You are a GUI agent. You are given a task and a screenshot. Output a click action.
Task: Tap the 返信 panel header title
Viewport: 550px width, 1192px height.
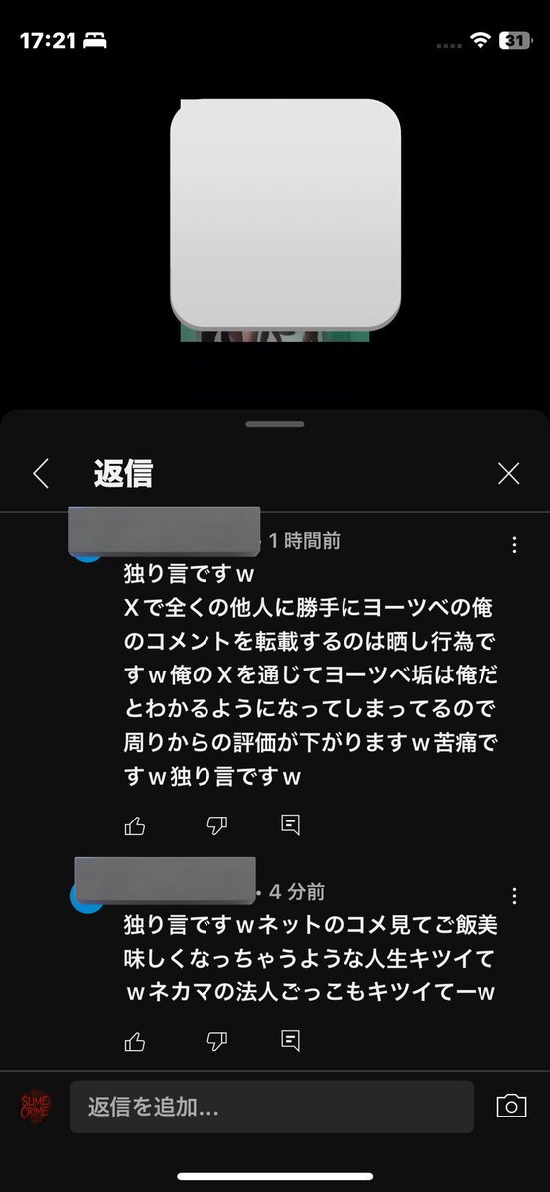[123, 473]
